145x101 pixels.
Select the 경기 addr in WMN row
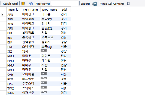point(65,93)
